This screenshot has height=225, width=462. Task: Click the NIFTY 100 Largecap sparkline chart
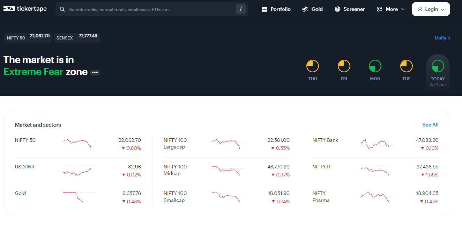point(228,143)
